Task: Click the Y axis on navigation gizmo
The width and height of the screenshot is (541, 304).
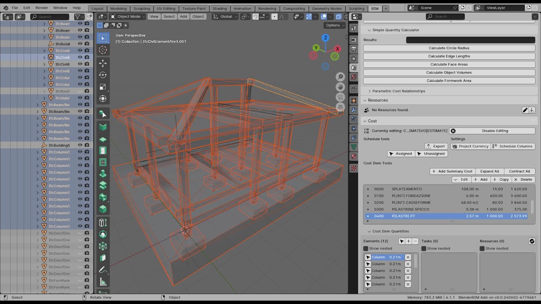Action: [316, 48]
